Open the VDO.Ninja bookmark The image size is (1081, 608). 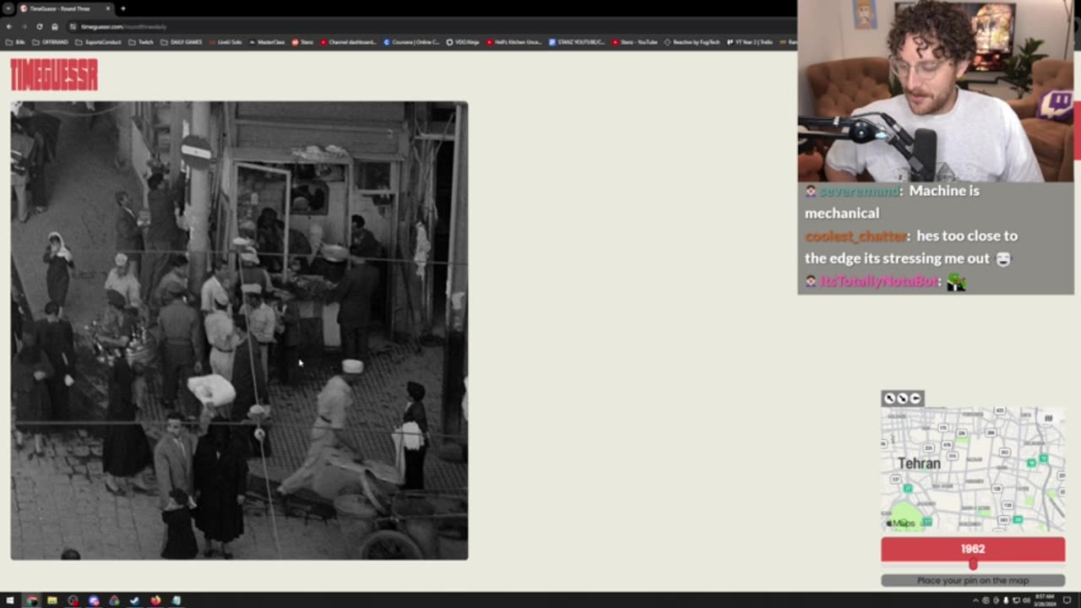pos(462,41)
